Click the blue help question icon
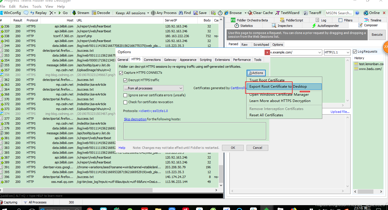 point(357,13)
